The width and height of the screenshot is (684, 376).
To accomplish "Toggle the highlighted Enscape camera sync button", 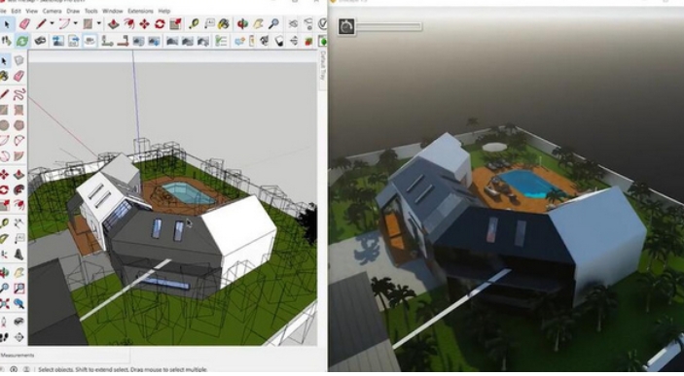I will (90, 41).
